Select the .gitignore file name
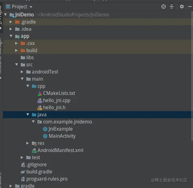Viewport: 193px width, 188px height. (x=37, y=165)
